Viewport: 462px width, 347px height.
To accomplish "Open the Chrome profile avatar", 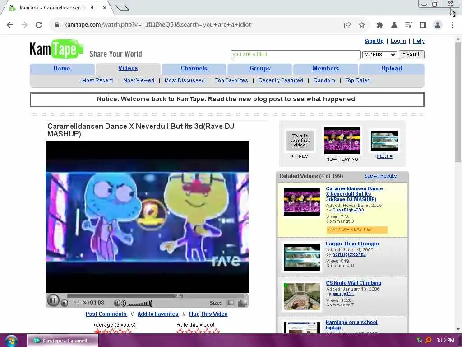I will 438,25.
